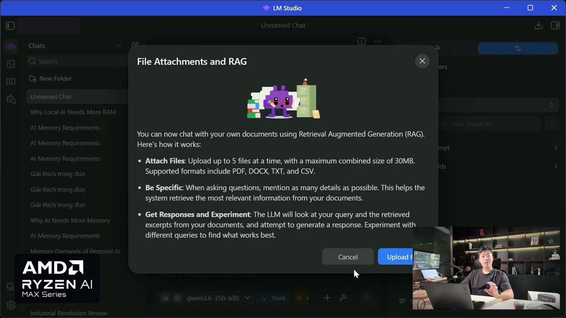Click the Upload Files button
Viewport: 566px width, 318px height.
(395, 257)
